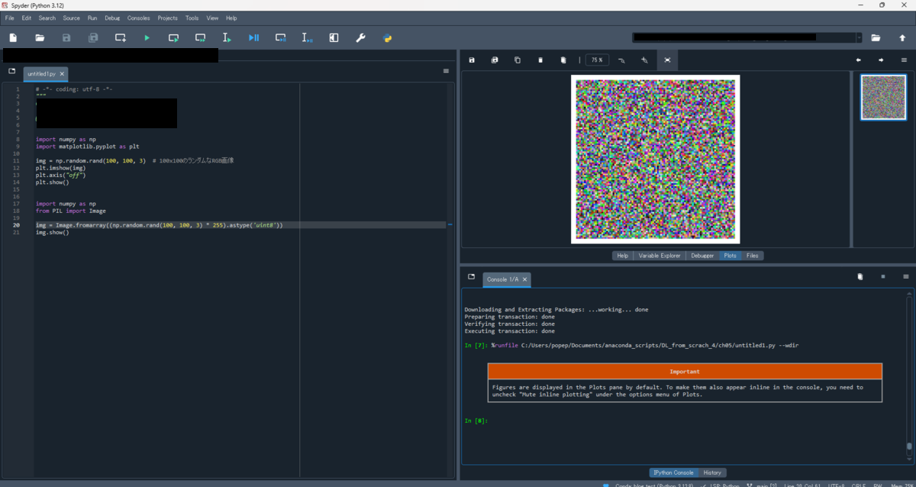The width and height of the screenshot is (916, 487).
Task: Run current cell
Action: click(x=173, y=37)
